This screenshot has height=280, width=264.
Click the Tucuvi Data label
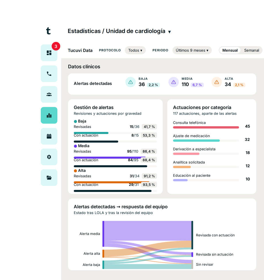(x=80, y=50)
